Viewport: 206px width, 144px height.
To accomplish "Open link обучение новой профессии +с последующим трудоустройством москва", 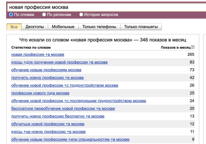I will tap(79, 101).
